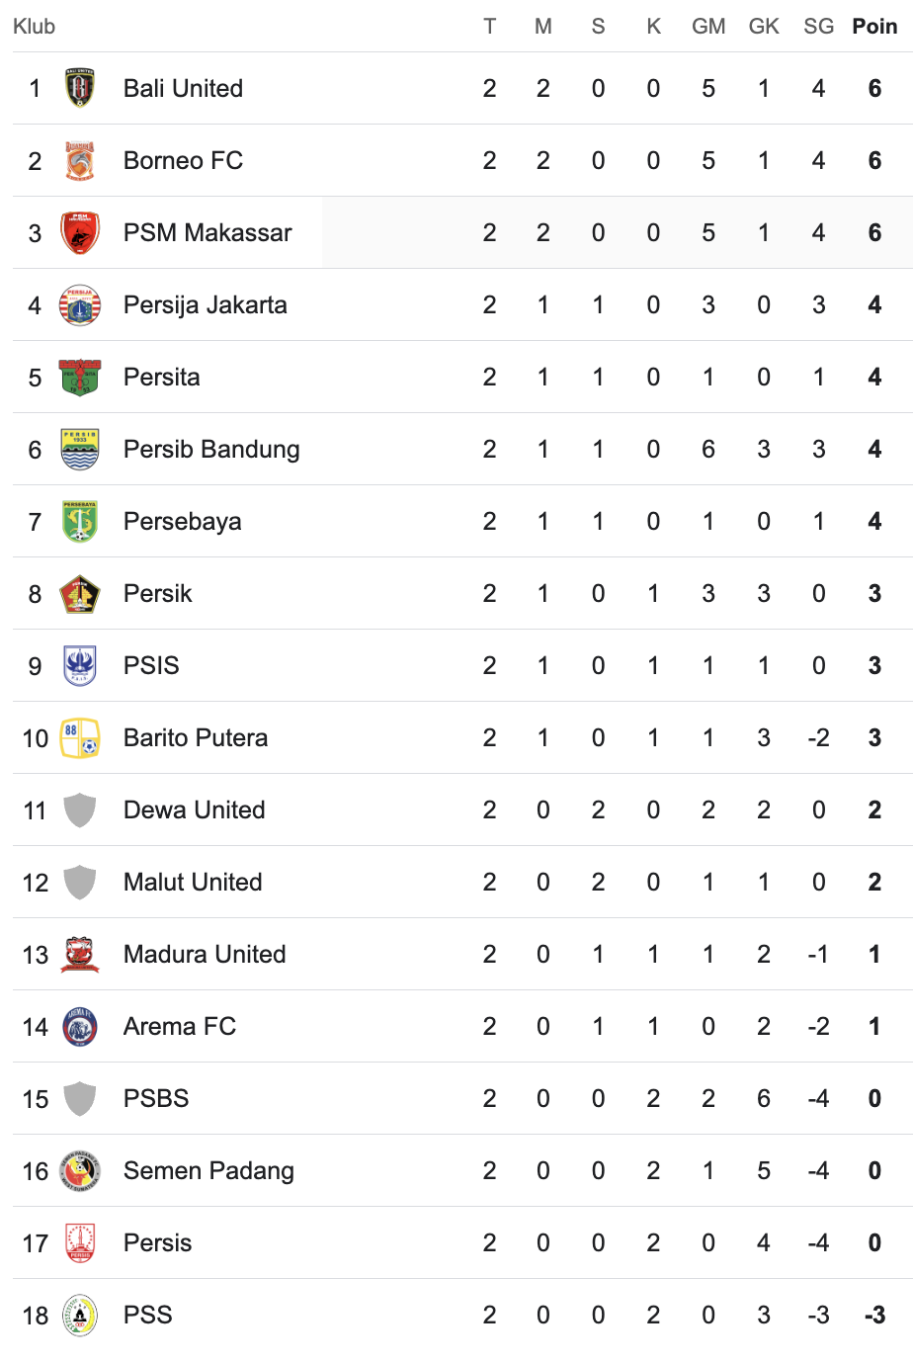Click the Arema FC logo
The width and height of the screenshot is (913, 1362).
click(80, 1026)
